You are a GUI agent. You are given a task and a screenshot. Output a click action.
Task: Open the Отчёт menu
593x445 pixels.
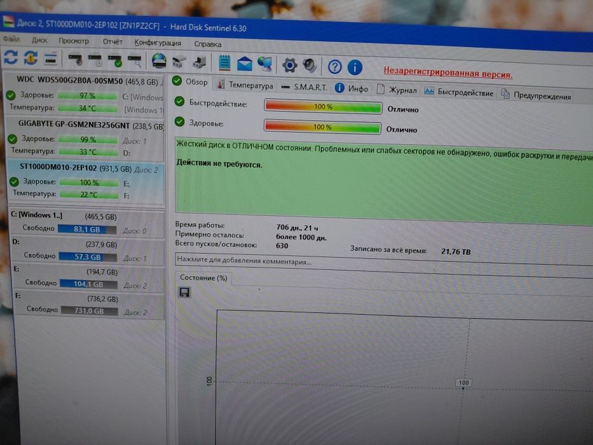(112, 41)
